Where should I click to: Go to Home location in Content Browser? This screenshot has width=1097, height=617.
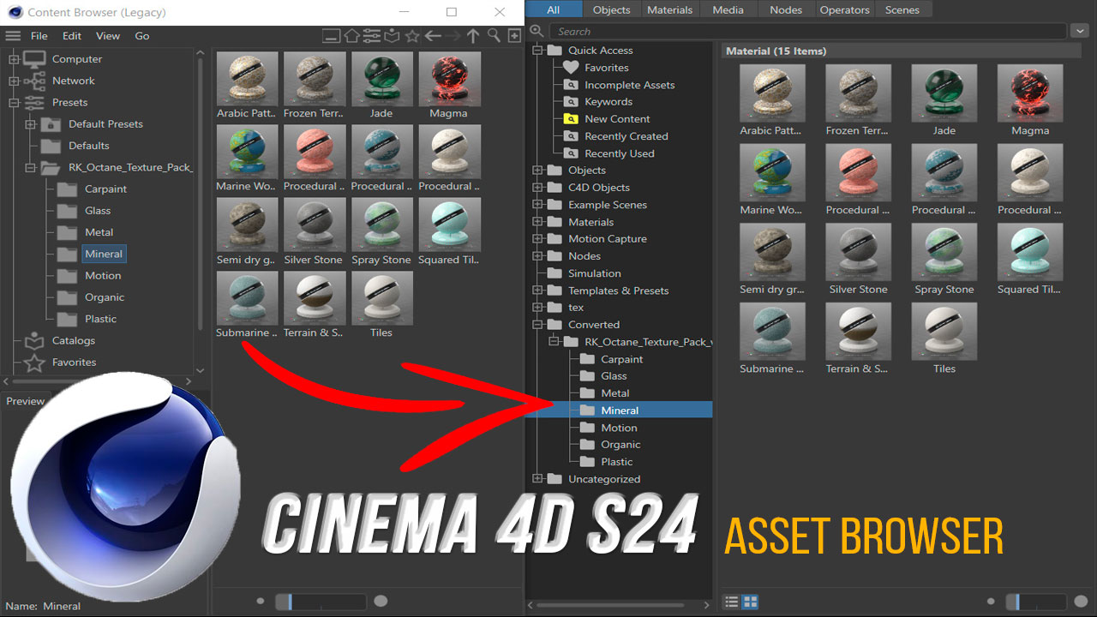pos(351,36)
